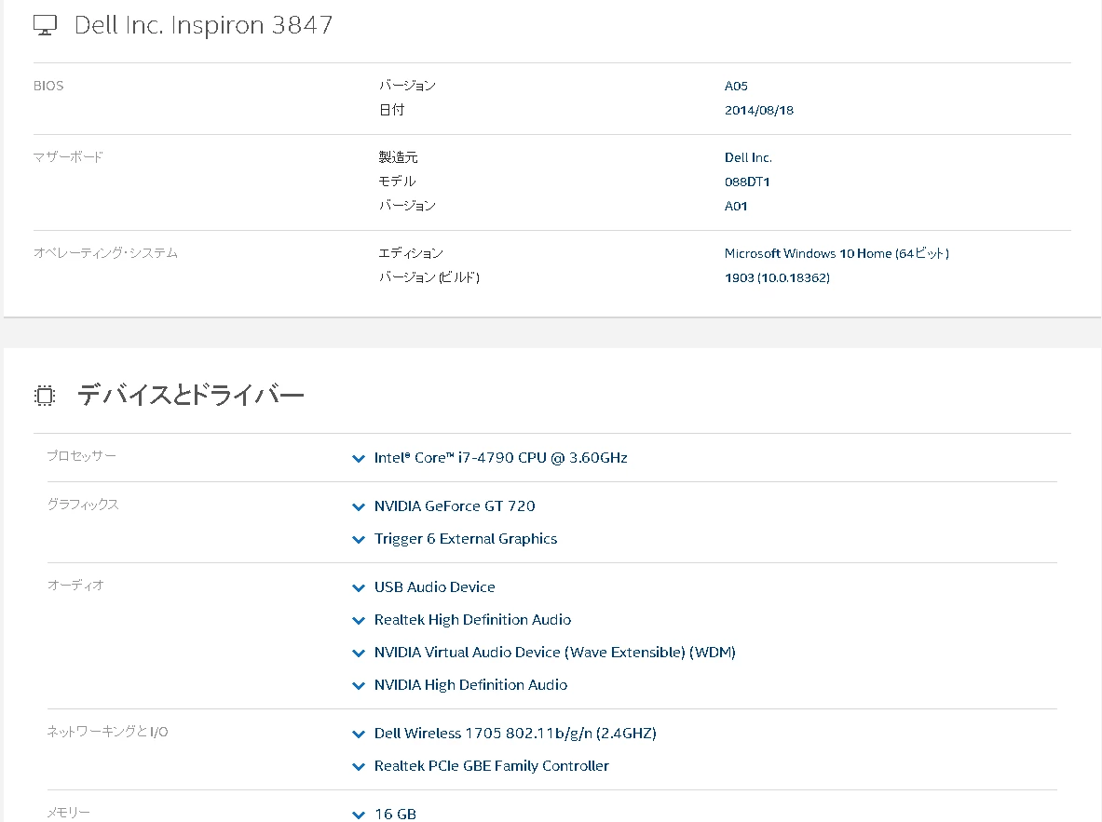The height and width of the screenshot is (822, 1102).
Task: Click the ネットワーキングと I/O category label
Action: coord(107,732)
